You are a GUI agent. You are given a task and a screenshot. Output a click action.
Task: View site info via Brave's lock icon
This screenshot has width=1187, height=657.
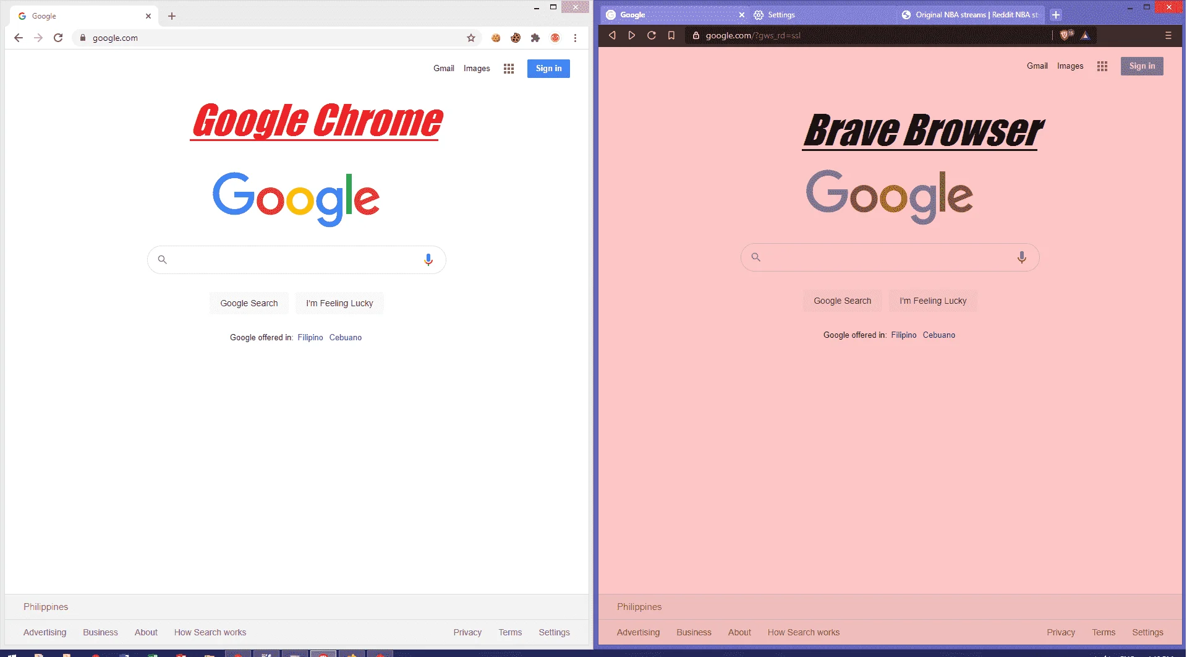(x=696, y=35)
